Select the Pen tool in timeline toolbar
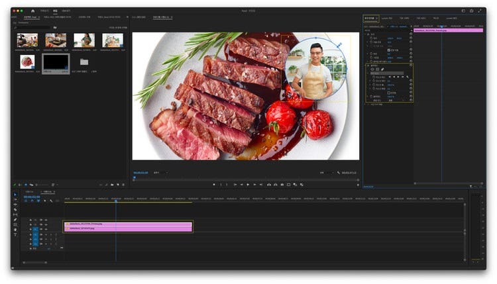The width and height of the screenshot is (497, 284). 15,219
